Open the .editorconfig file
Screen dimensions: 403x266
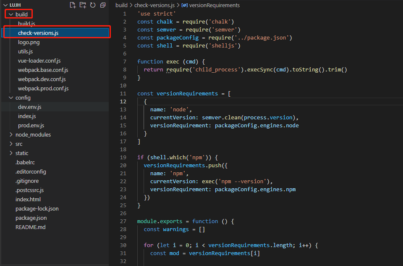(31, 172)
